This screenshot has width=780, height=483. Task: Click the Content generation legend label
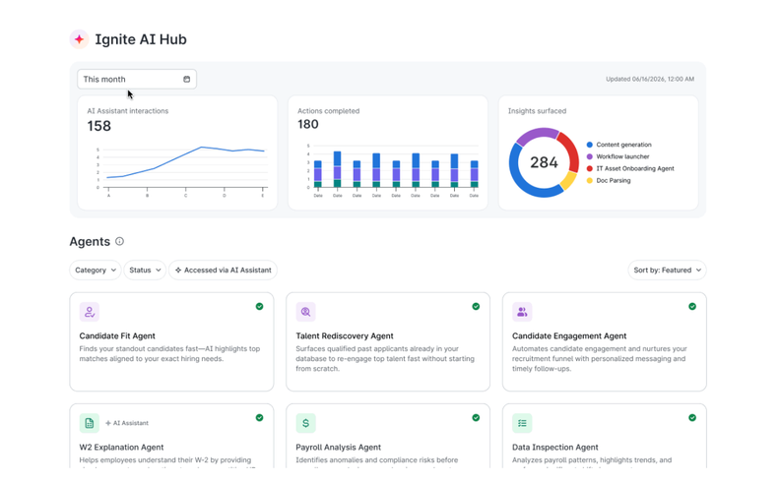[x=623, y=145]
